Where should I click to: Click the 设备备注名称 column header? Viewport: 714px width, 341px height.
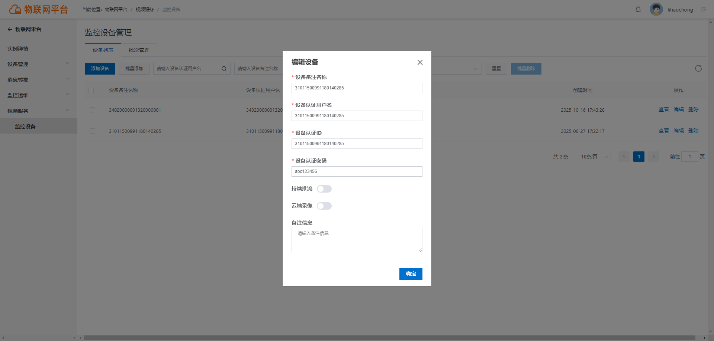pos(123,91)
